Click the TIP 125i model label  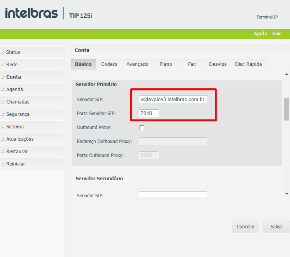pos(80,16)
